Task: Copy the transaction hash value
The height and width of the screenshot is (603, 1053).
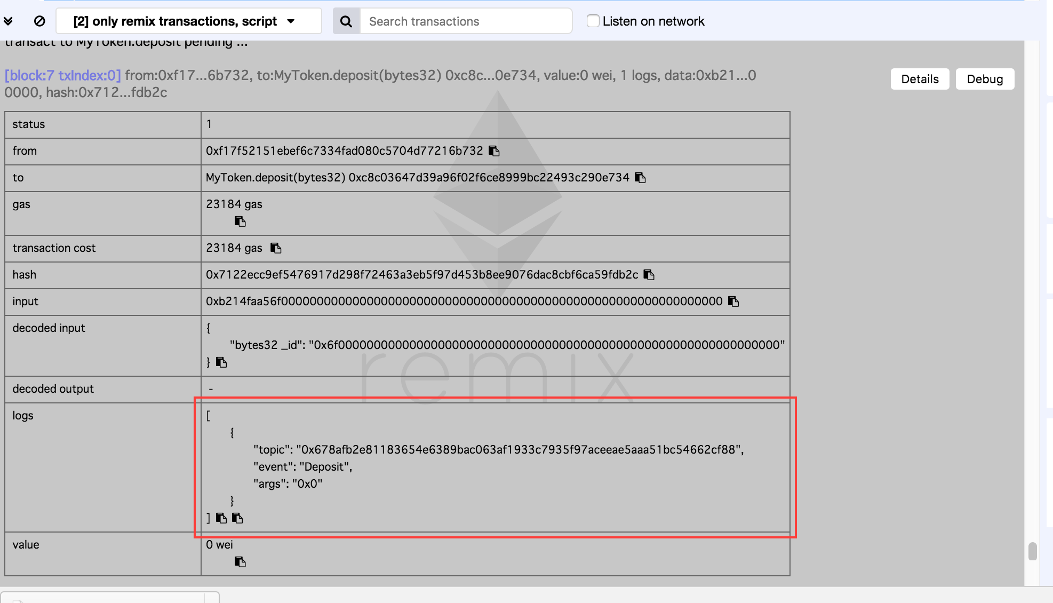Action: click(649, 275)
